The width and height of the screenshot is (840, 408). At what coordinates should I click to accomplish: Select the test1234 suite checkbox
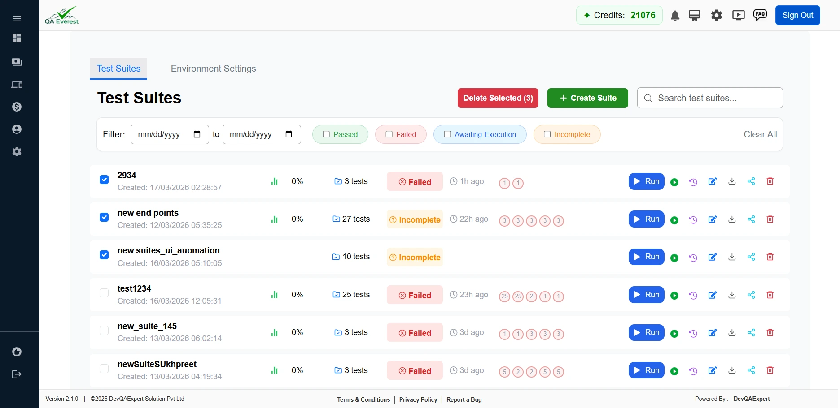(x=104, y=293)
